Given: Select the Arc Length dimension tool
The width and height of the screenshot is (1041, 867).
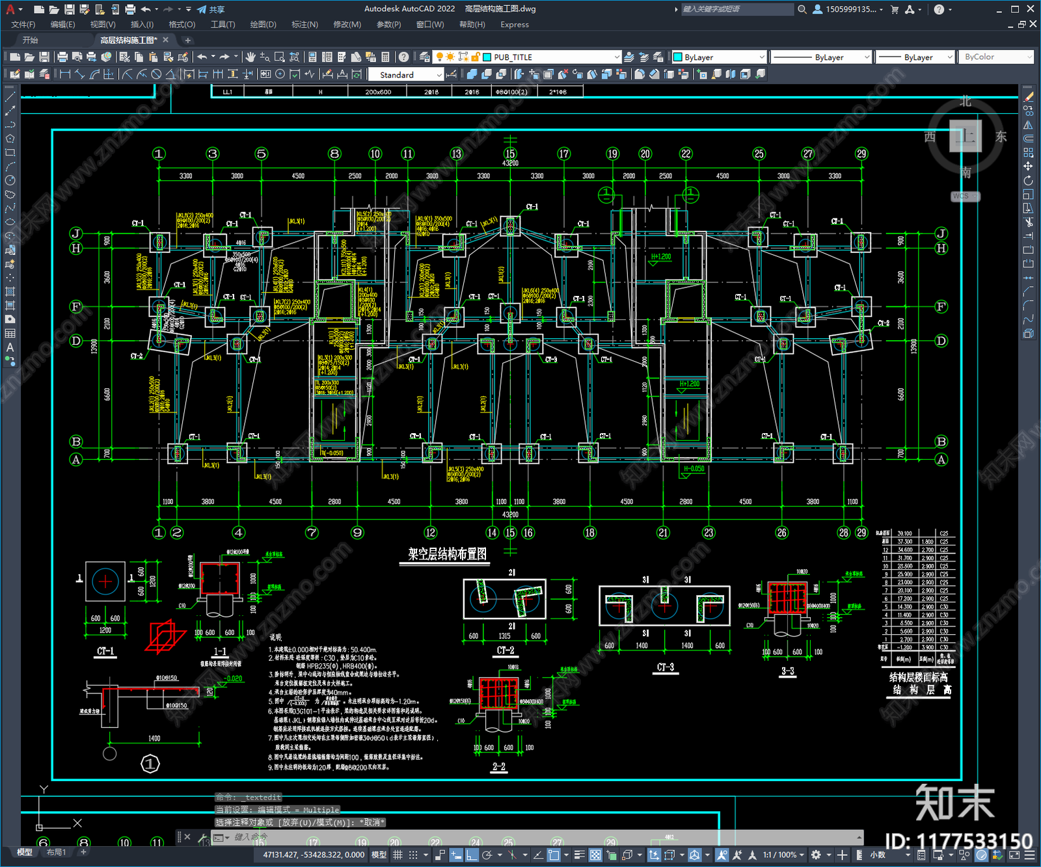Looking at the screenshot, I should [x=95, y=74].
